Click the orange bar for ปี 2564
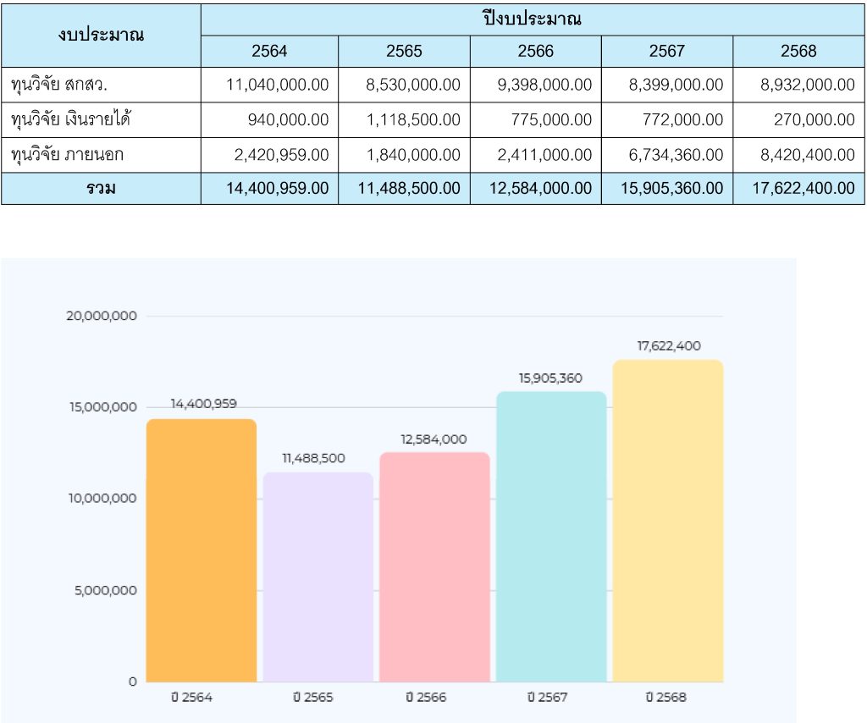The width and height of the screenshot is (867, 723). pyautogui.click(x=201, y=550)
